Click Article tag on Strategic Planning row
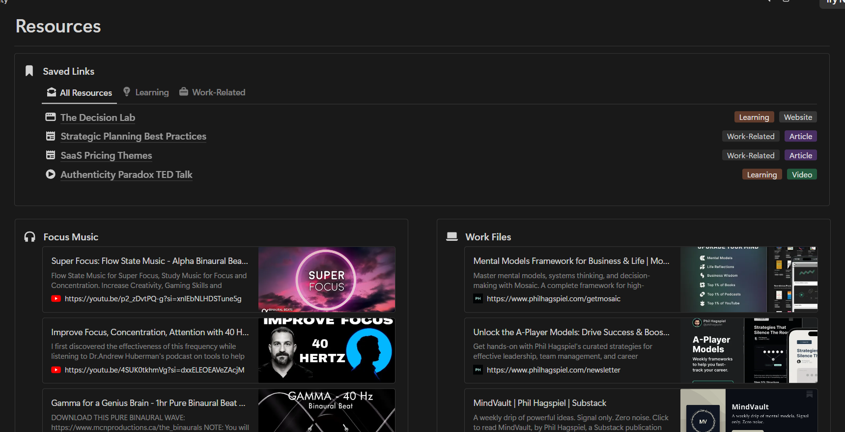Image resolution: width=845 pixels, height=432 pixels. coord(801,136)
